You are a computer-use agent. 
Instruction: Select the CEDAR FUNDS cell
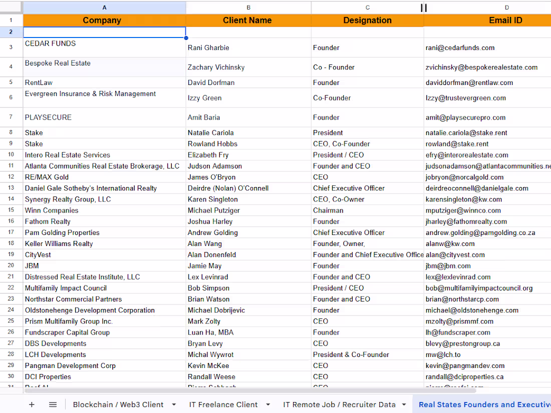pos(104,47)
